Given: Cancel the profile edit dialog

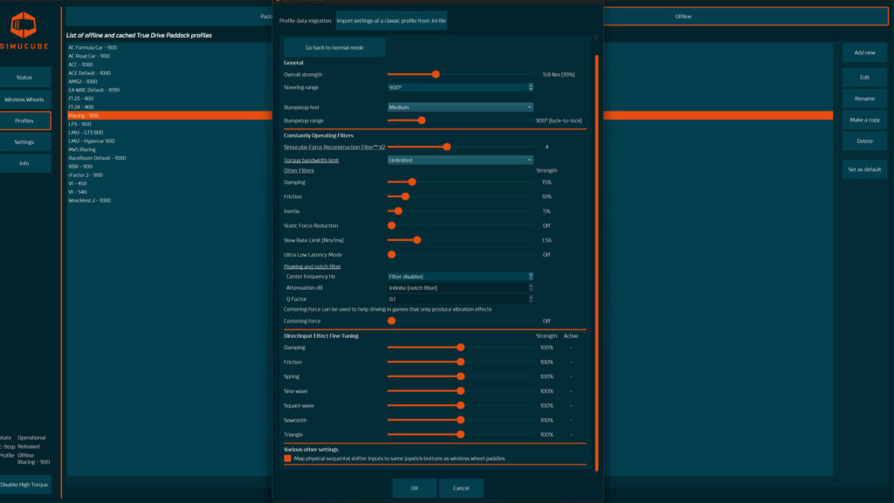Looking at the screenshot, I should coord(461,488).
